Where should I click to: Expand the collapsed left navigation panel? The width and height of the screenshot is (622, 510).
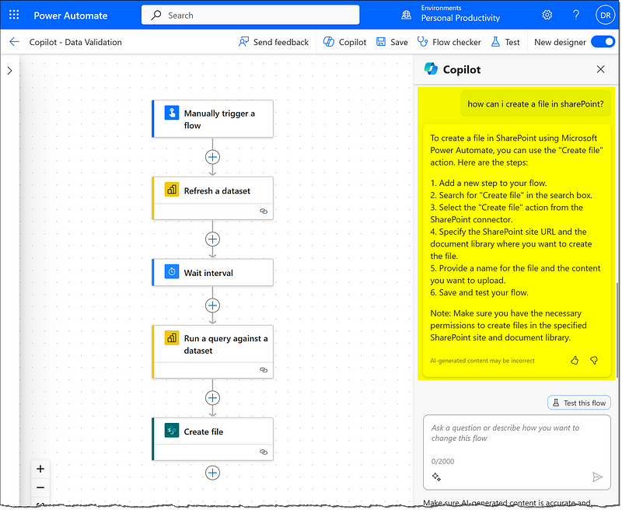(9, 69)
